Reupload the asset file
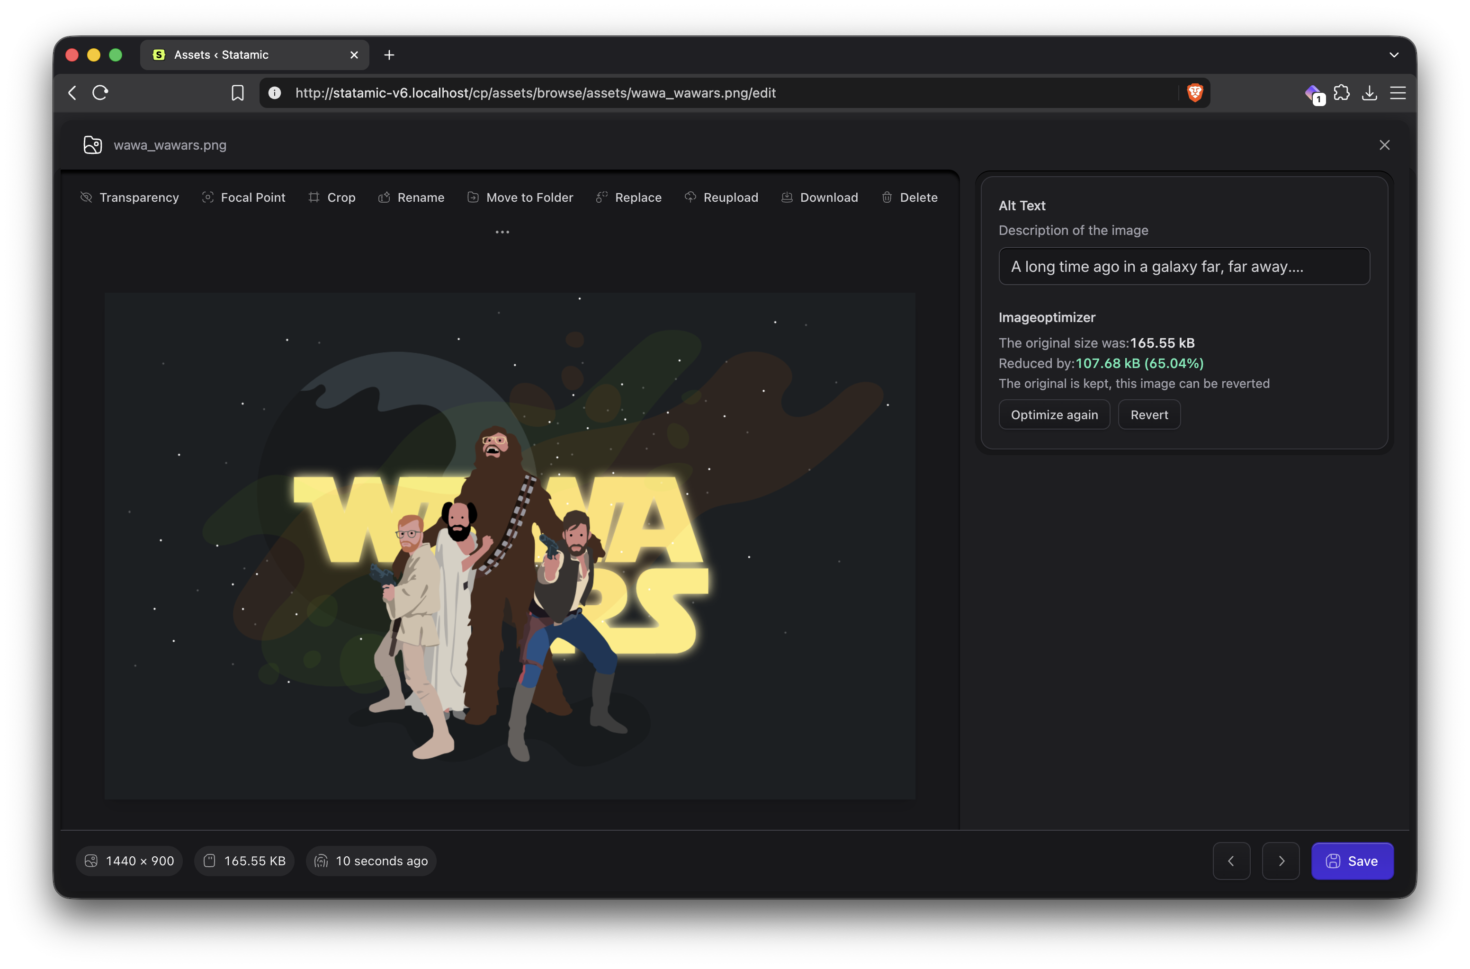Image resolution: width=1470 pixels, height=969 pixels. click(x=721, y=197)
